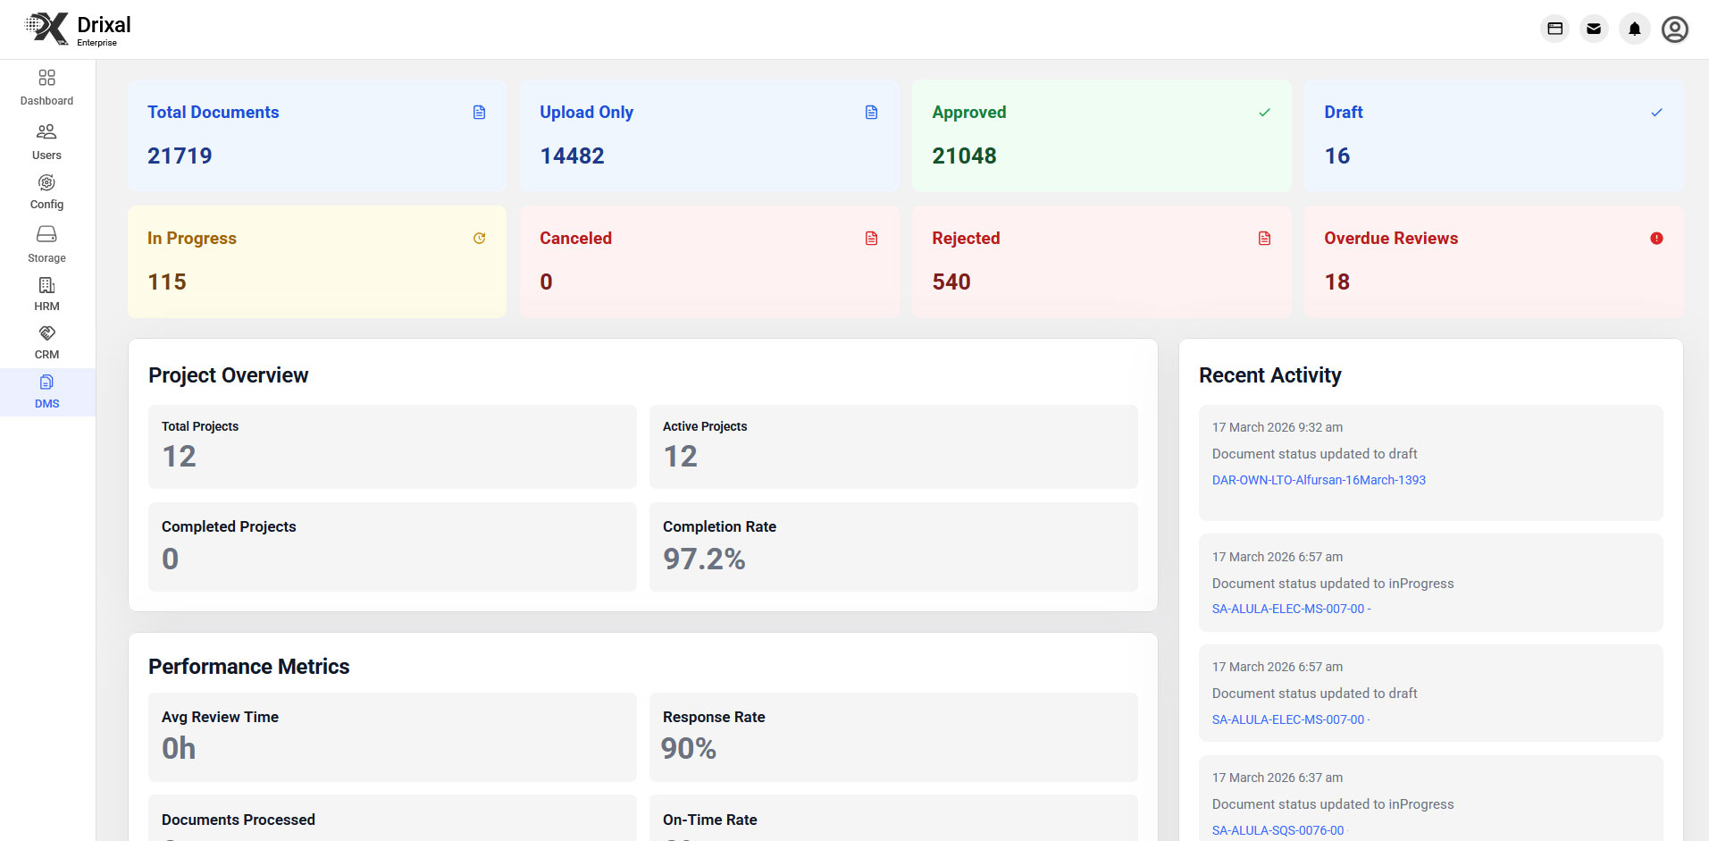Go to Dashboard in the sidebar
This screenshot has height=841, width=1709.
46,88
